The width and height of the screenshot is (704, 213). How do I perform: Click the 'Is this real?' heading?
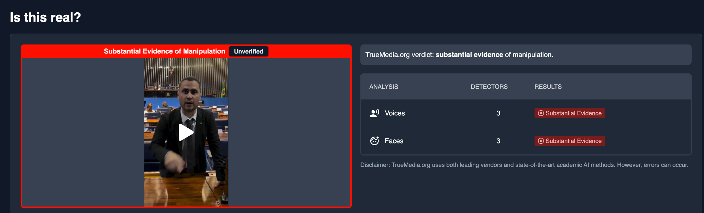[45, 17]
